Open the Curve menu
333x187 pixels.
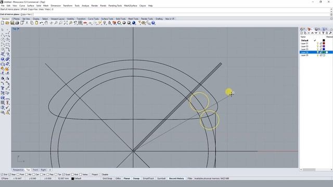(x=22, y=6)
